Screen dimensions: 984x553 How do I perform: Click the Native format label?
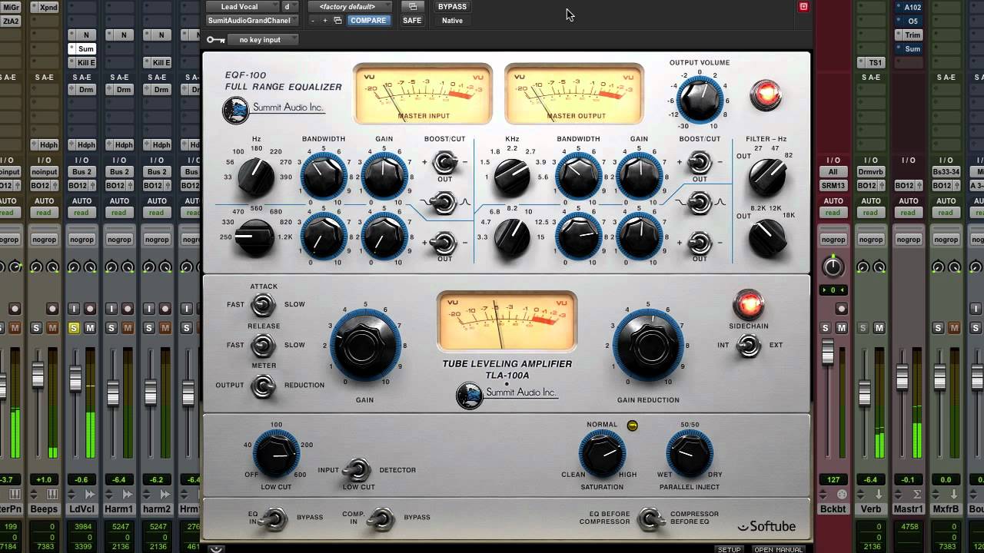coord(452,21)
